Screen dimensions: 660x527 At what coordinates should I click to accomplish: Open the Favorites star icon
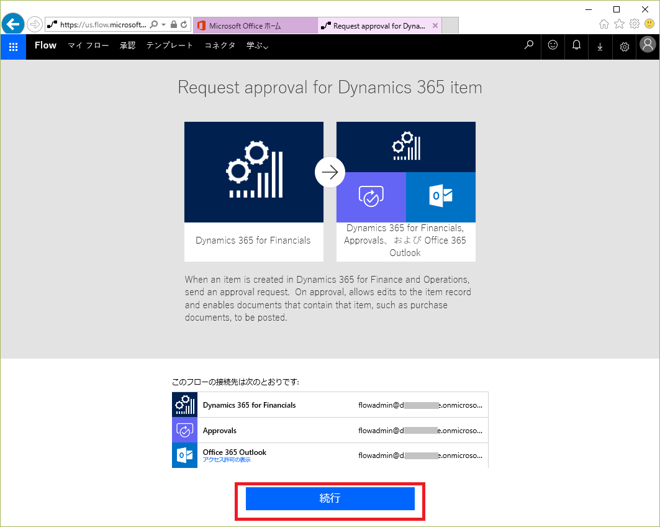[619, 24]
